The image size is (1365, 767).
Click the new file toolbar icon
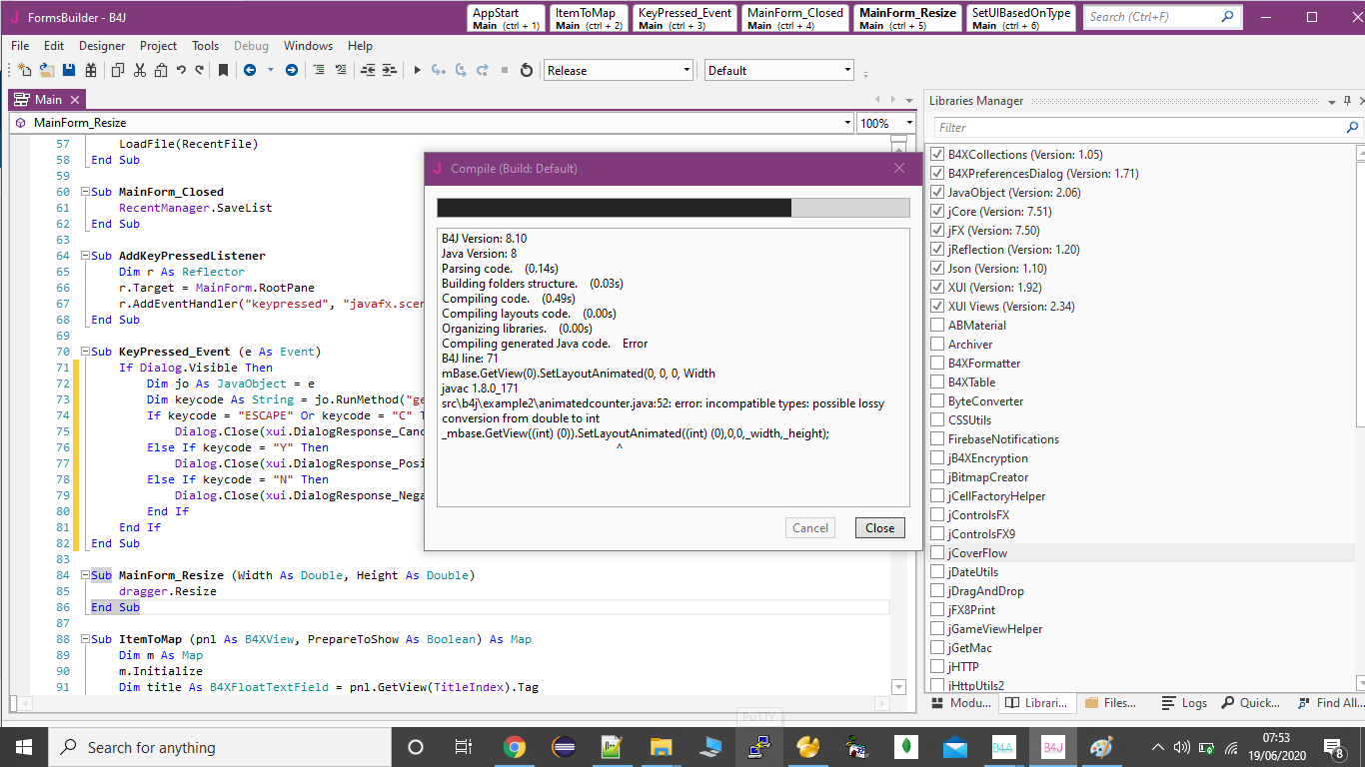pyautogui.click(x=25, y=70)
